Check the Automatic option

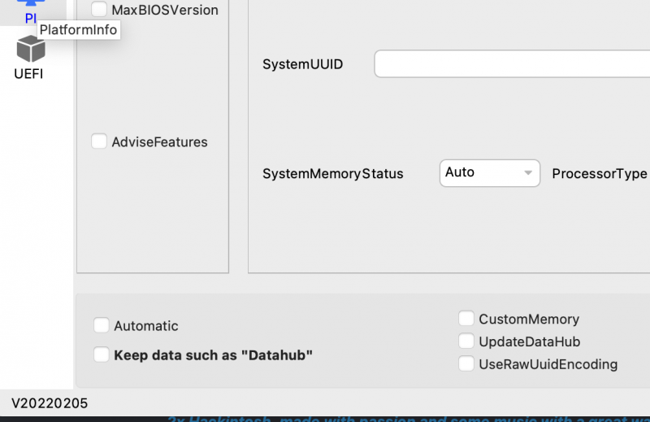[102, 325]
